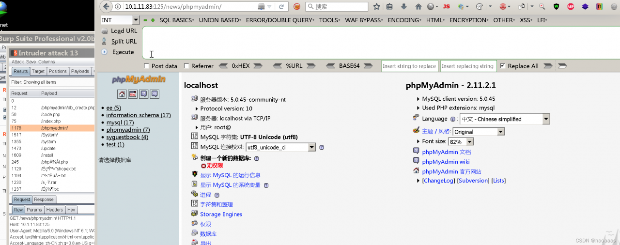Go to the browser home page icon
The height and width of the screenshot is (245, 620).
[418, 7]
